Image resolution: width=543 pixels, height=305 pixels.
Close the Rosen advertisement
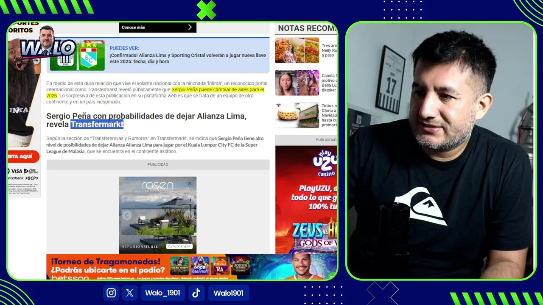(x=190, y=183)
